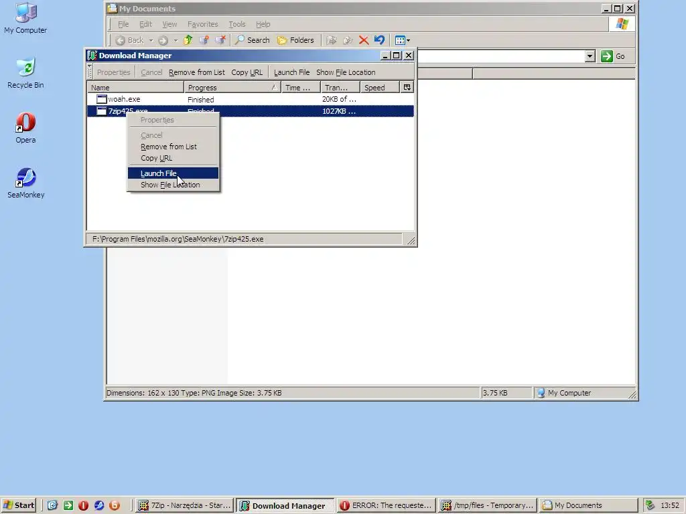Click the Go button beside address bar
This screenshot has height=514, width=686.
pyautogui.click(x=613, y=56)
